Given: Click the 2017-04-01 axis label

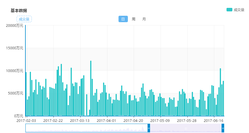Looking at the screenshot, I should [x=106, y=121].
